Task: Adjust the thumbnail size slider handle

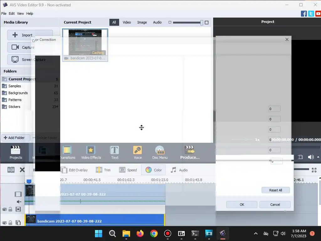Action: (202, 23)
